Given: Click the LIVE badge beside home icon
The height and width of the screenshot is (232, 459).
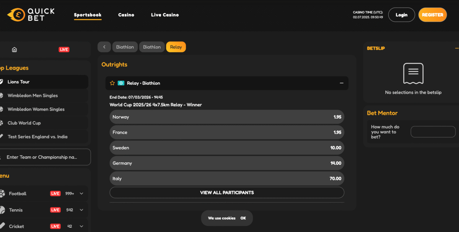Looking at the screenshot, I should point(64,50).
